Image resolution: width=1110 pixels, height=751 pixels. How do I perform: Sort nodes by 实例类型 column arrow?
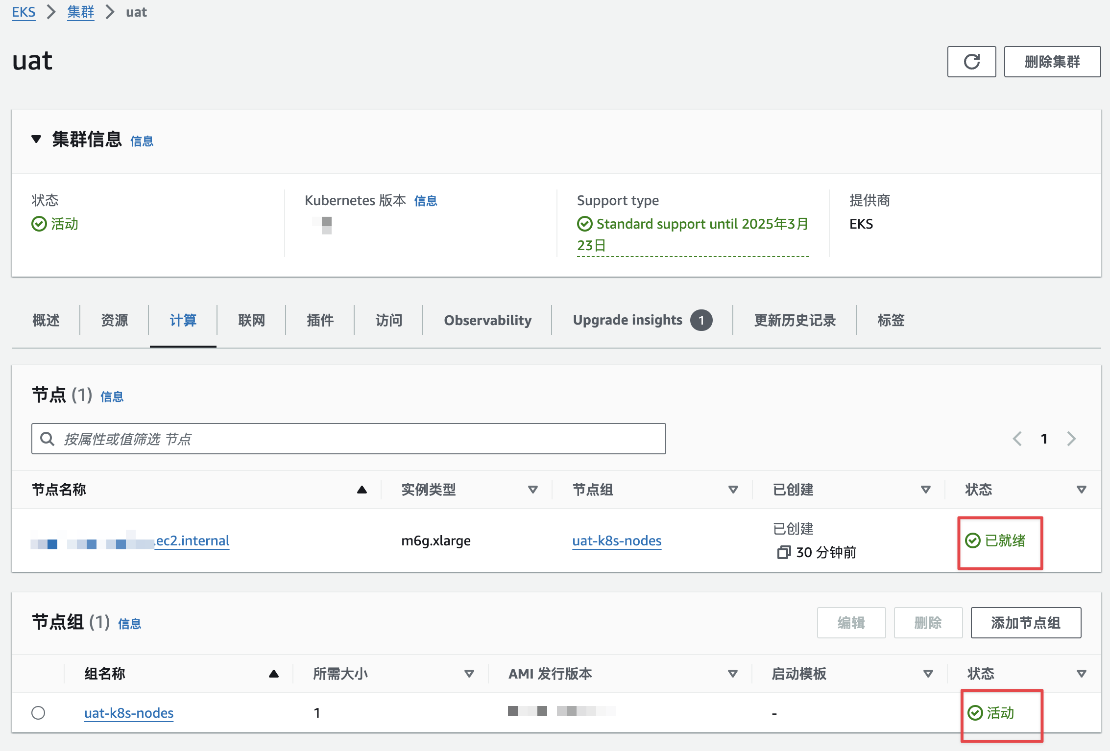point(533,490)
